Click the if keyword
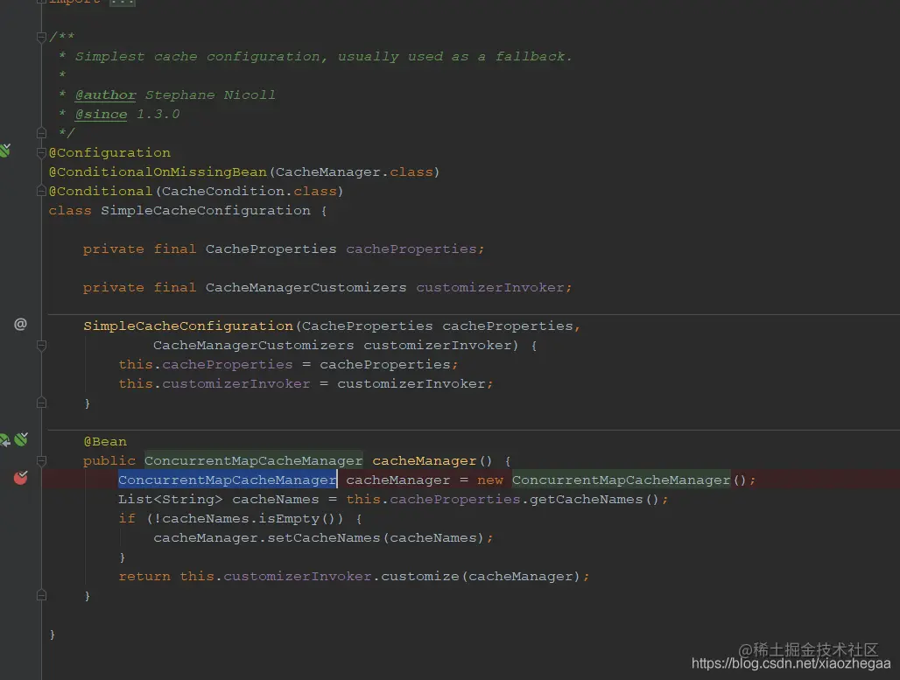This screenshot has height=680, width=900. click(127, 519)
